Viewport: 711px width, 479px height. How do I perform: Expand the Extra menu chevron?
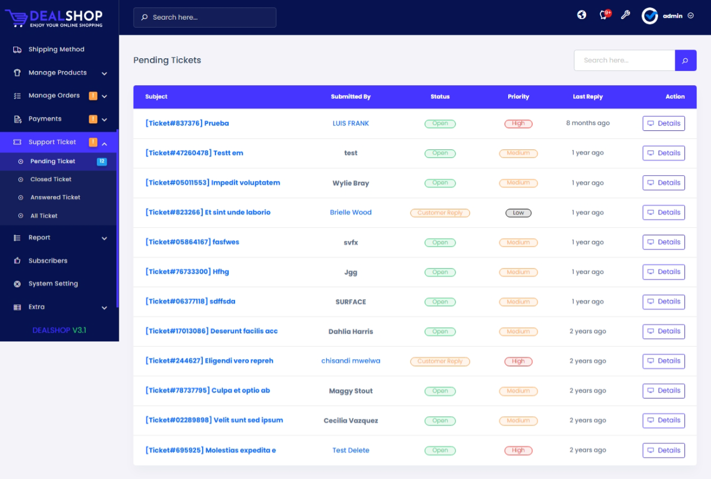[x=104, y=308]
